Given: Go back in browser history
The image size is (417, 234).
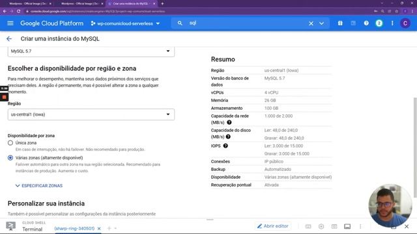Looking at the screenshot, I should coord(5,12).
